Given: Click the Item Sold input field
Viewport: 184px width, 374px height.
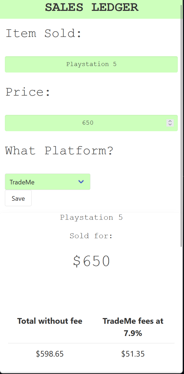Looking at the screenshot, I should click(91, 64).
